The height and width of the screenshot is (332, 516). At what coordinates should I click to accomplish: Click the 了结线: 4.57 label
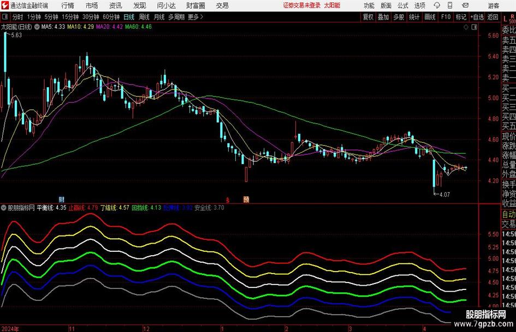[x=115, y=208]
